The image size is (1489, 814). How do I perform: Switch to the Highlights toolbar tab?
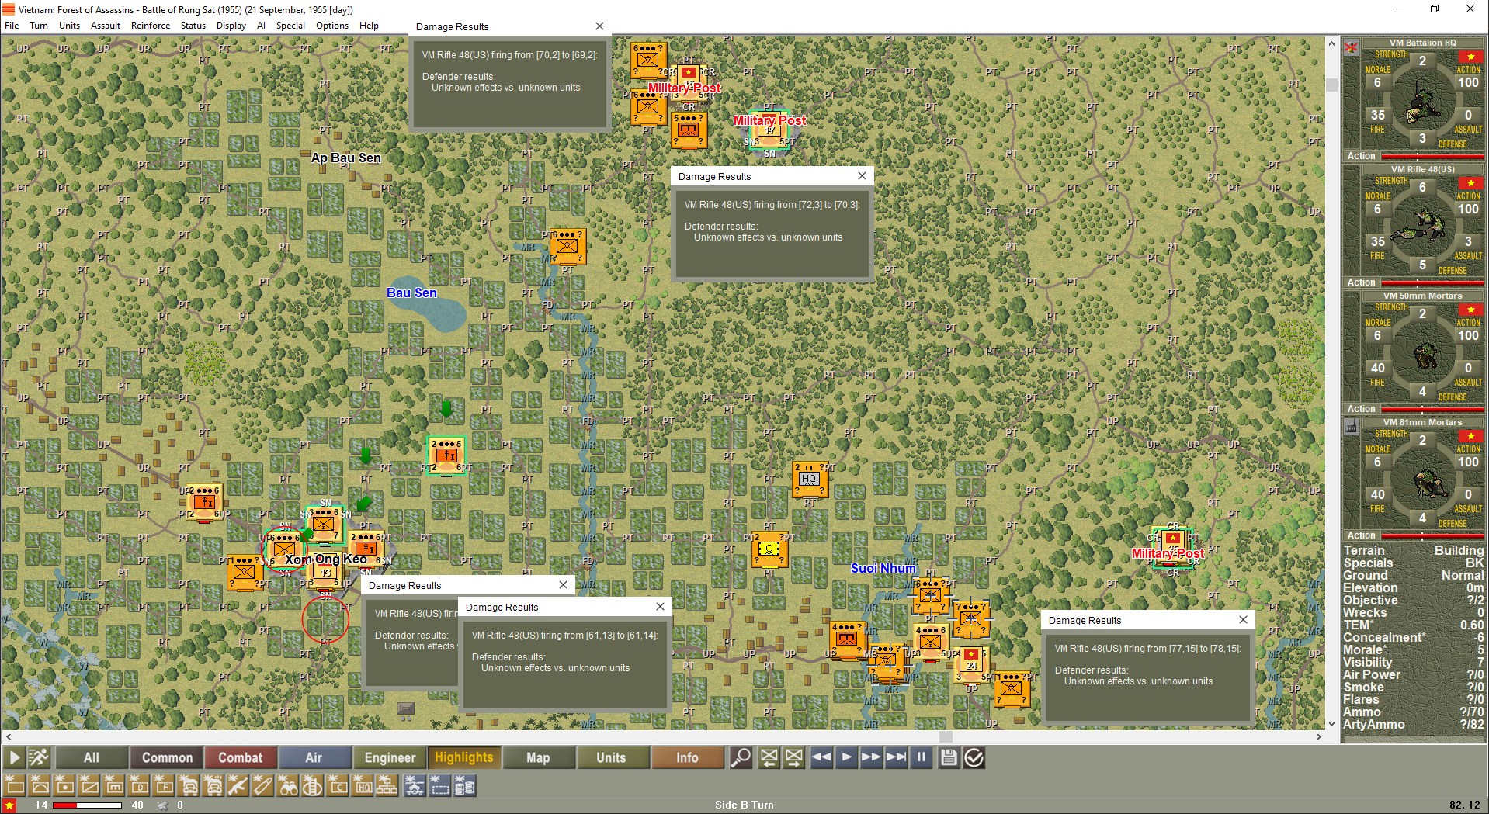pos(463,757)
